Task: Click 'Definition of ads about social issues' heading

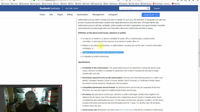Action: point(102,33)
